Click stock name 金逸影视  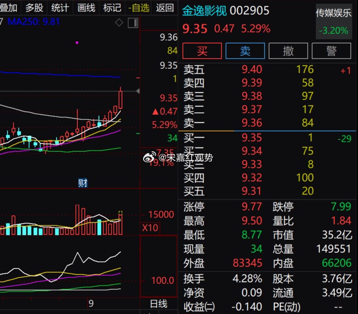point(205,11)
